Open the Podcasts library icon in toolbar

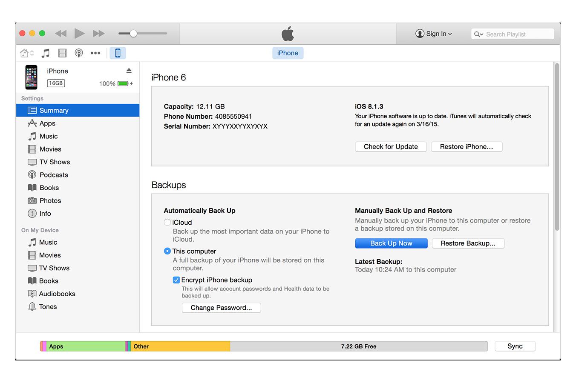pyautogui.click(x=79, y=53)
